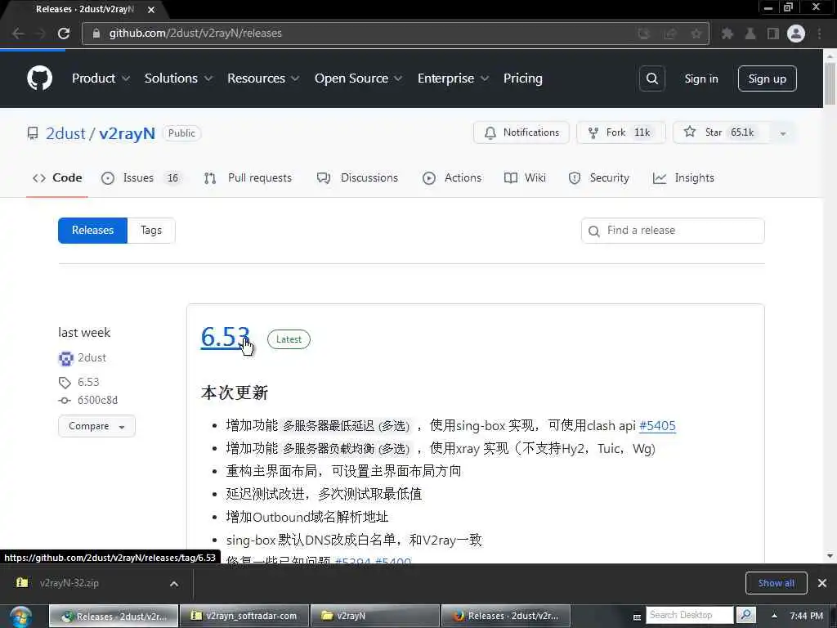Open the browser side panel icon
This screenshot has height=628, width=837.
[772, 34]
